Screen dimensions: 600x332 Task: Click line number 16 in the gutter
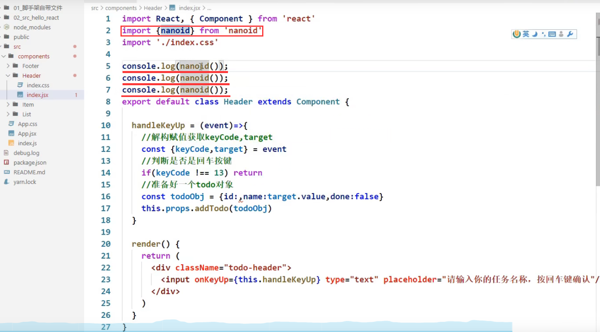106,196
